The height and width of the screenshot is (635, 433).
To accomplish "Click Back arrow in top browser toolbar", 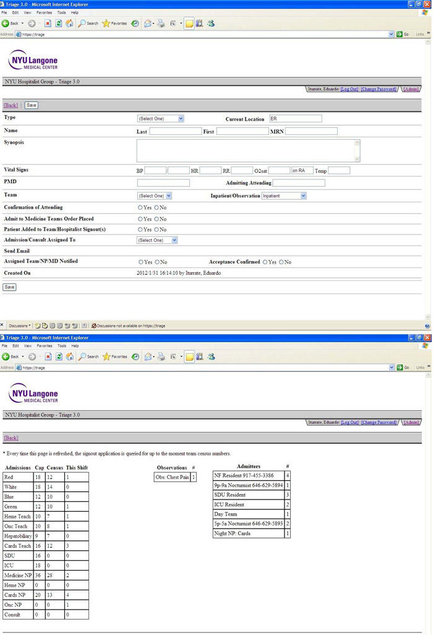I will (6, 24).
